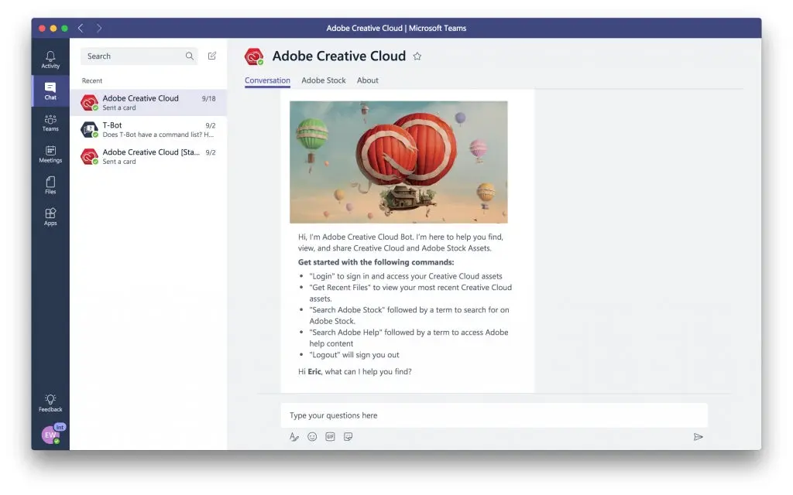Favorite the Adobe Creative Cloud chat
This screenshot has width=793, height=495.
tap(417, 56)
